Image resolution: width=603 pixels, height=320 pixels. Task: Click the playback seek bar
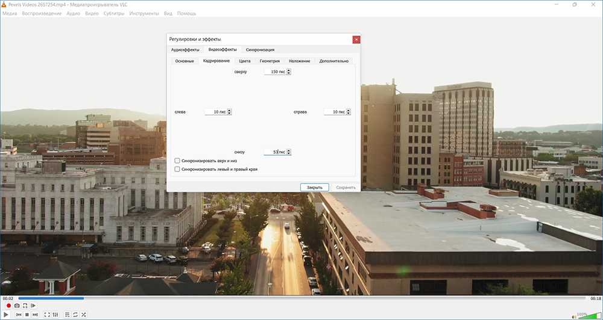click(x=301, y=298)
